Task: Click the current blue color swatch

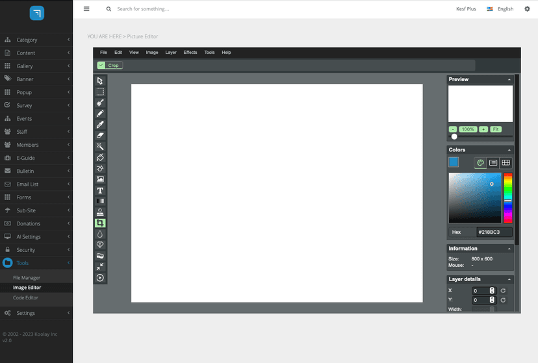Action: pyautogui.click(x=454, y=162)
